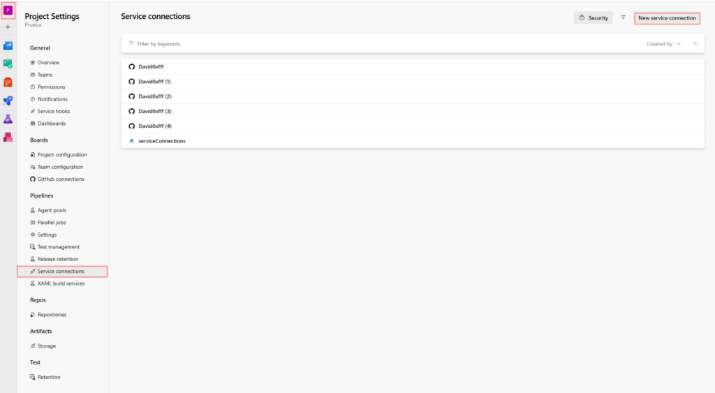The width and height of the screenshot is (715, 393).
Task: Click the lock icon on Security button
Action: (x=582, y=17)
